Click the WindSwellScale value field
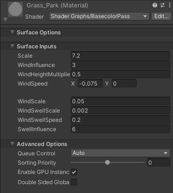 120,111
